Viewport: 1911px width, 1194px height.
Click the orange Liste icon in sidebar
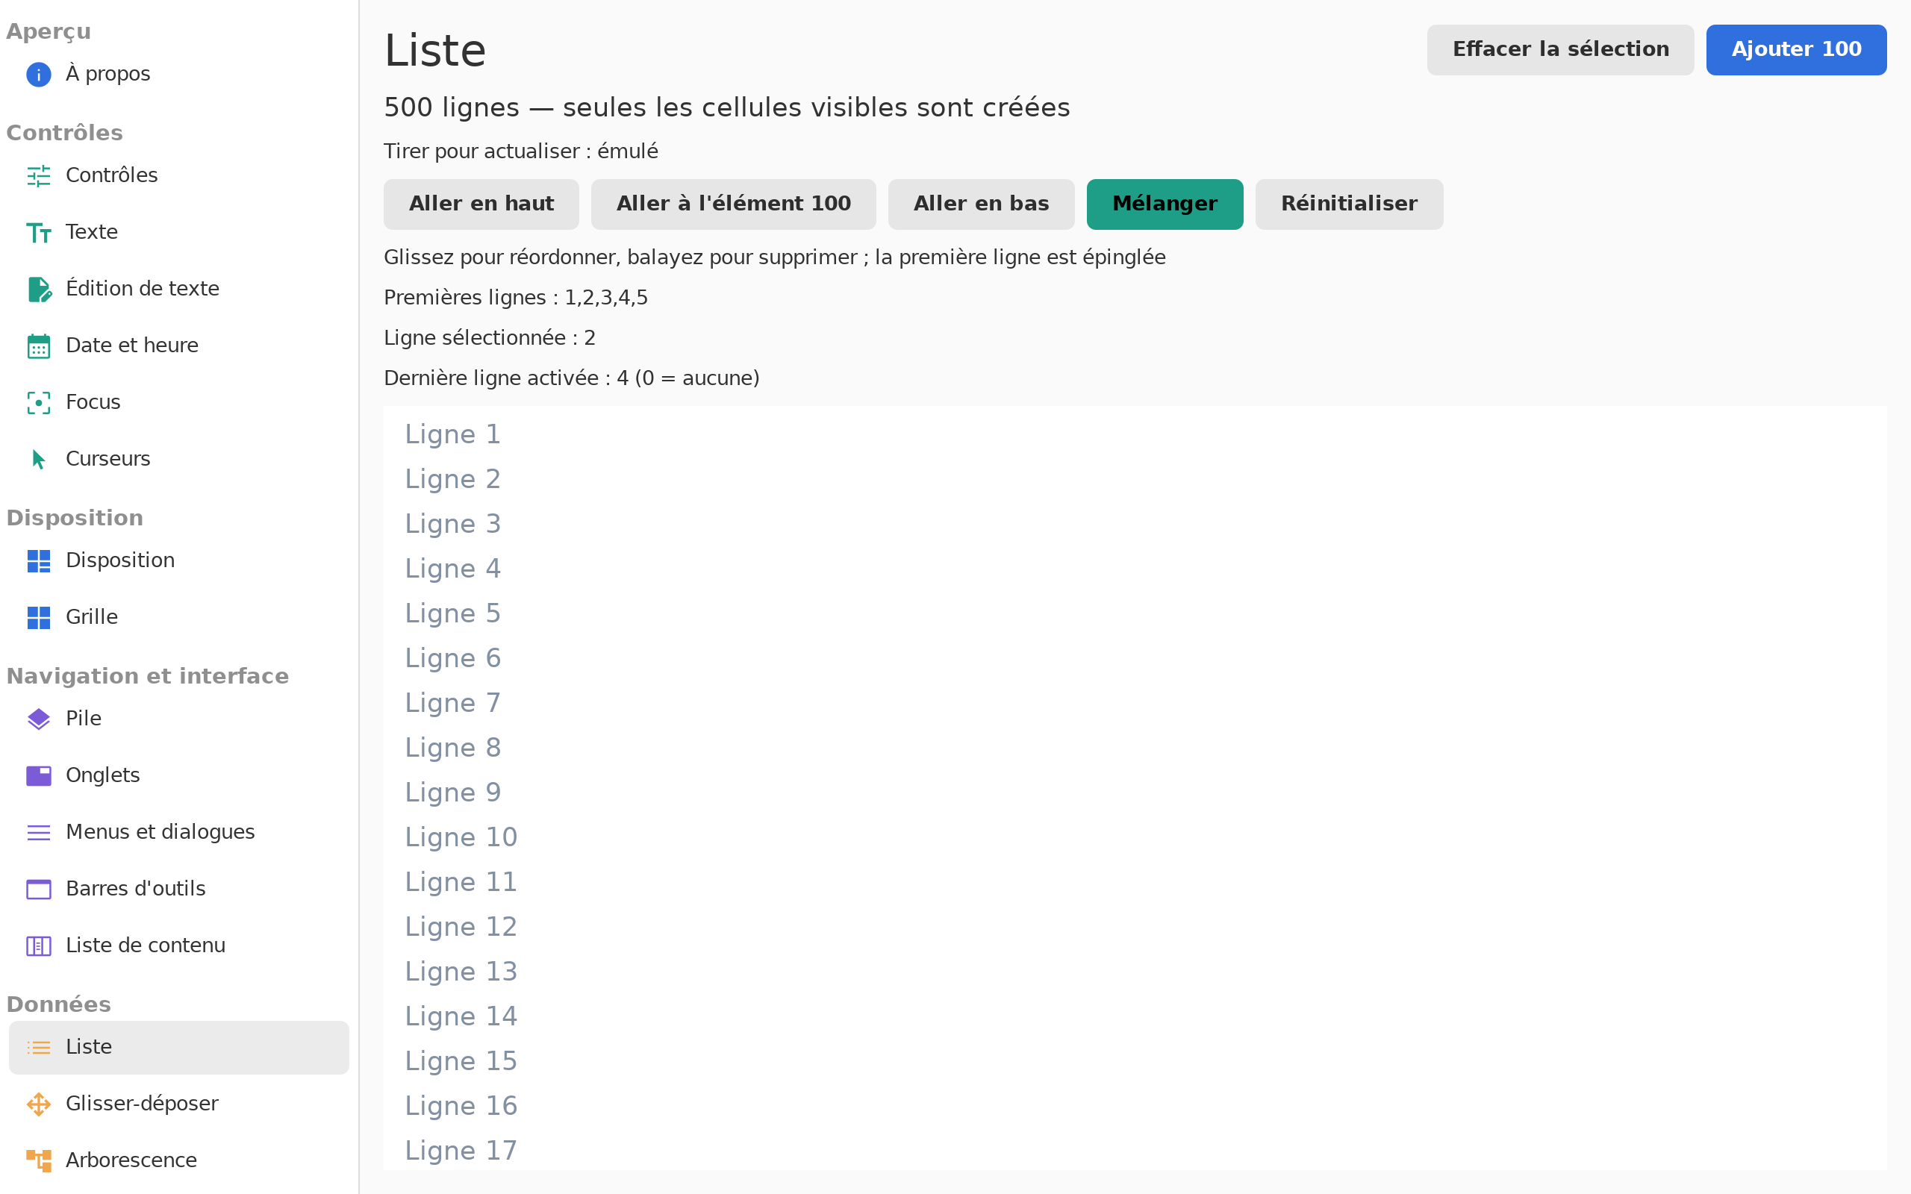pos(39,1048)
